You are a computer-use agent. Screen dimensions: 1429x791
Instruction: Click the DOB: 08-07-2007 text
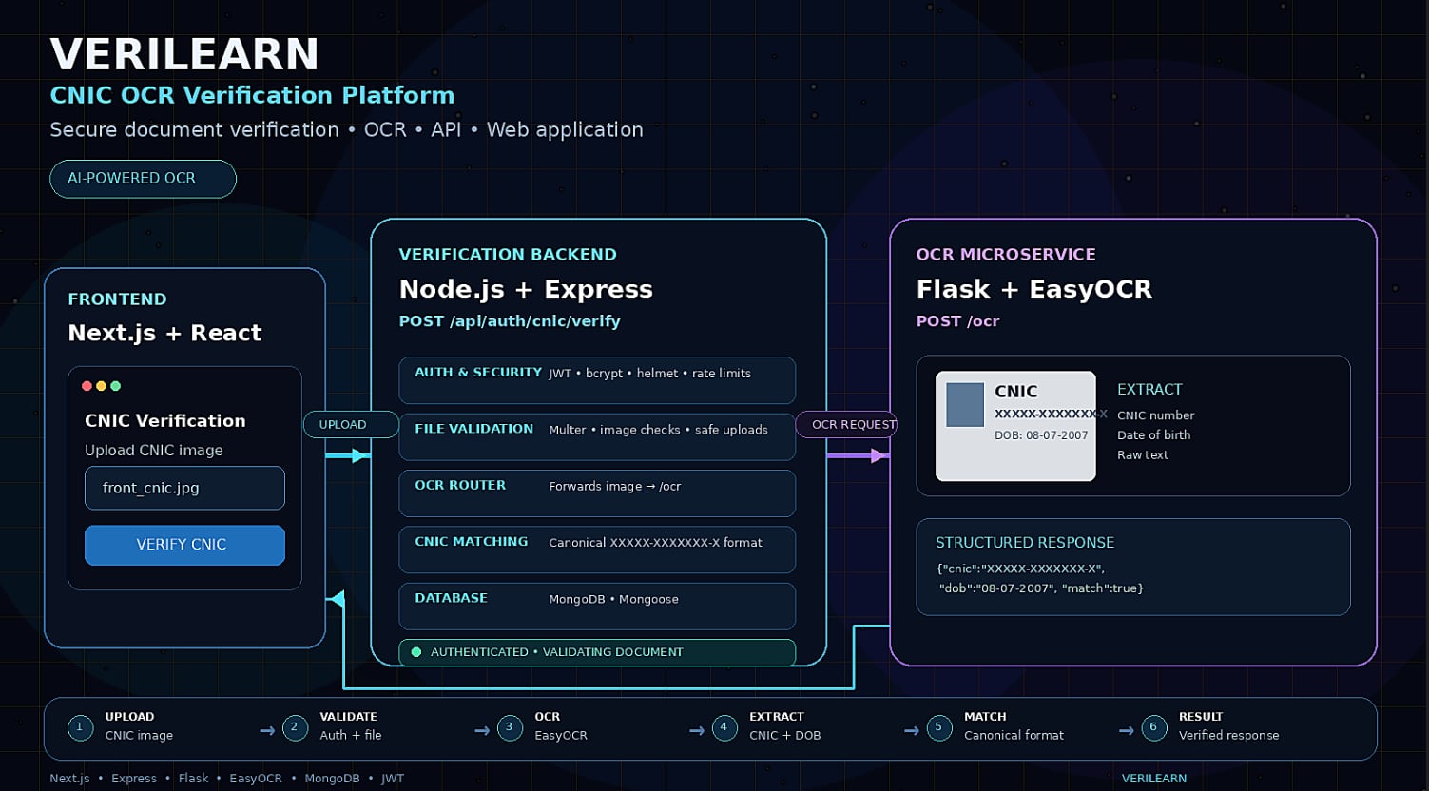coord(1041,435)
